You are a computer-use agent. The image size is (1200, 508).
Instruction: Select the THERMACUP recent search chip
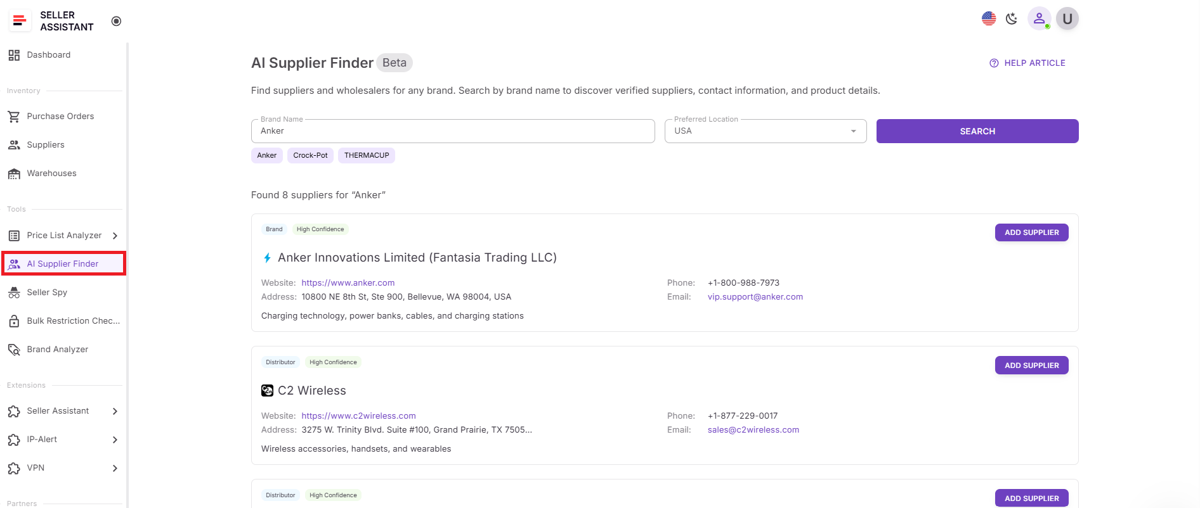tap(367, 155)
